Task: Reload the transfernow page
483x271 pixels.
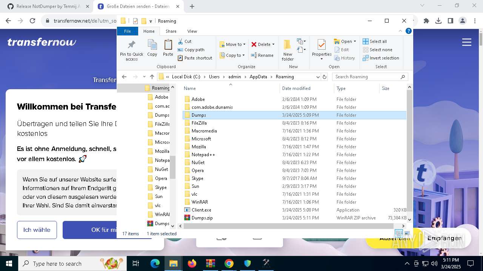Action: pyautogui.click(x=32, y=21)
